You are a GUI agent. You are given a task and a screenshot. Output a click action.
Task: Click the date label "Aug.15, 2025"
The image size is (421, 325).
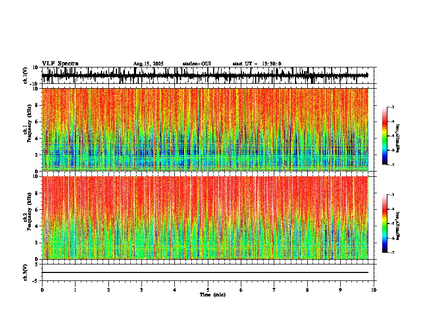click(x=148, y=64)
